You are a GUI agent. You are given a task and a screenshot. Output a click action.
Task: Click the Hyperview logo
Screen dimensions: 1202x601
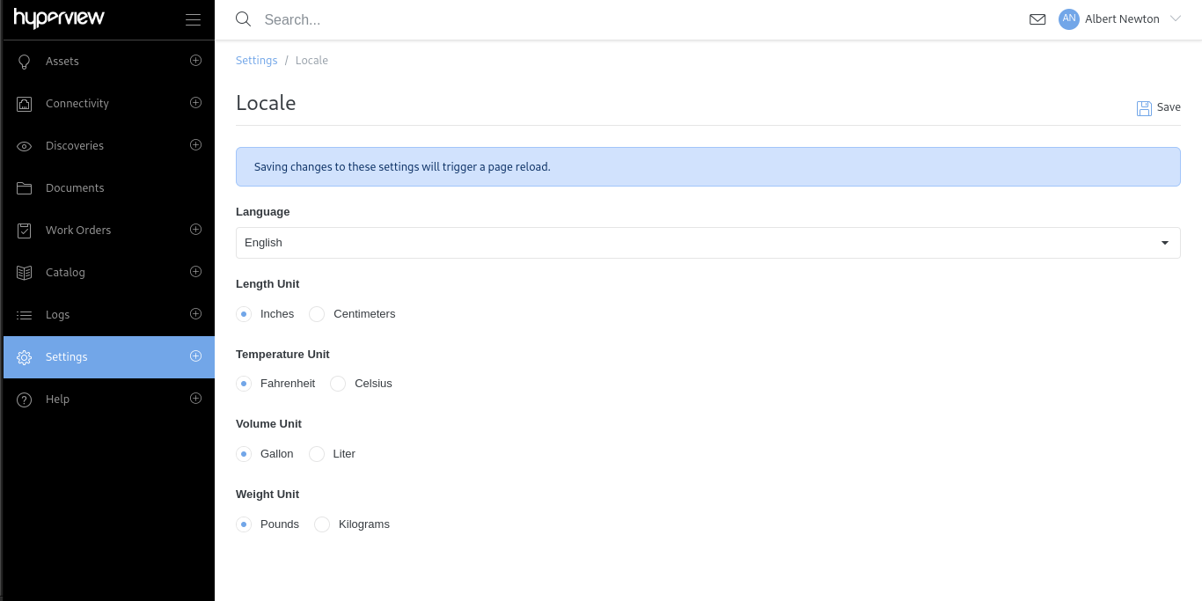(x=59, y=18)
